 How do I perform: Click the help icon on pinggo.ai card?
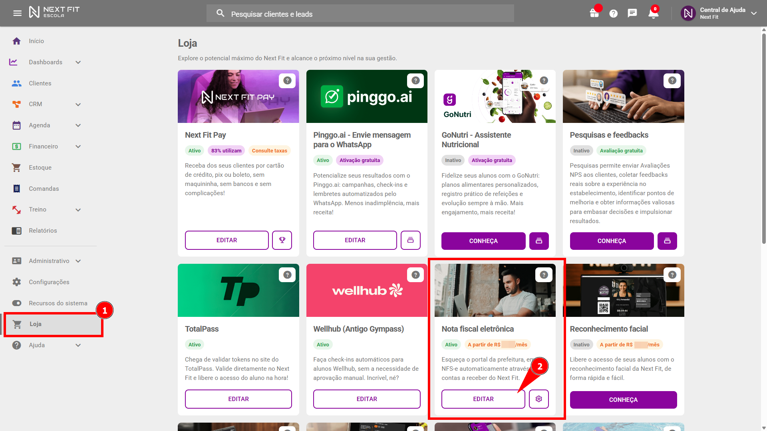click(x=415, y=81)
